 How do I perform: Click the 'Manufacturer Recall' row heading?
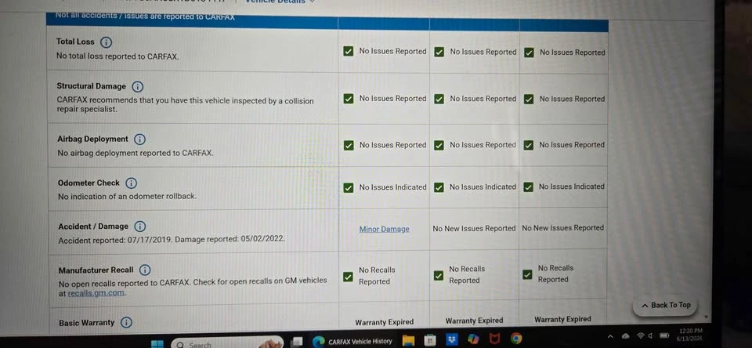click(96, 270)
